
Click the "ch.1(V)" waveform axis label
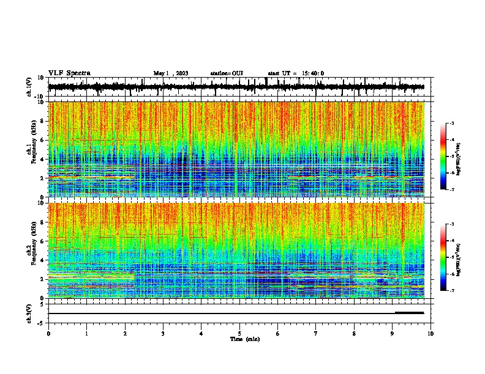click(29, 87)
